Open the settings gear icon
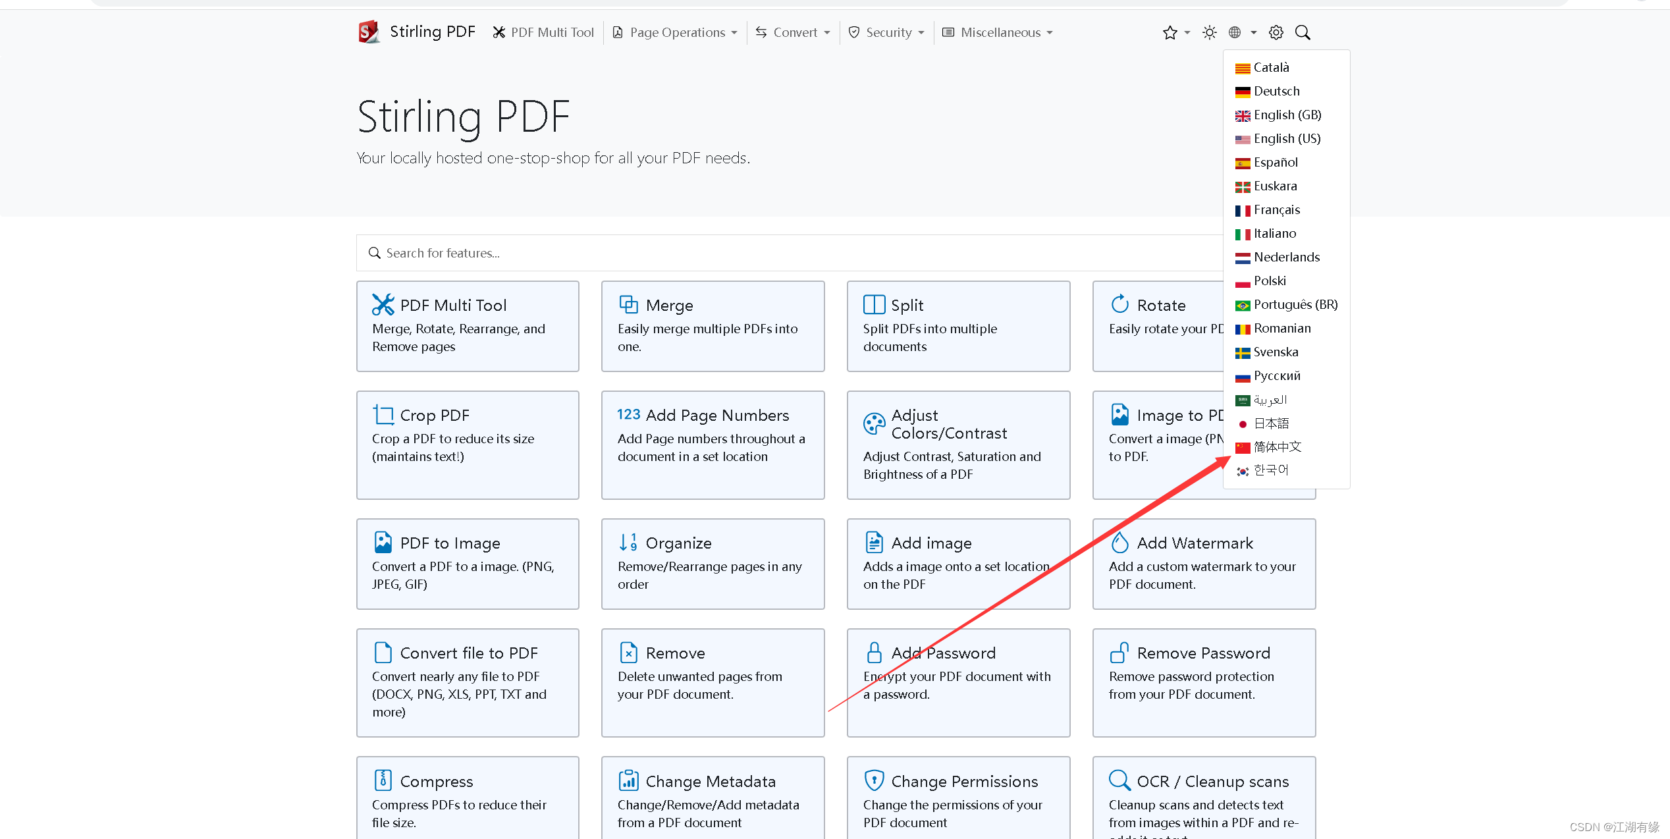This screenshot has width=1670, height=839. [x=1276, y=32]
